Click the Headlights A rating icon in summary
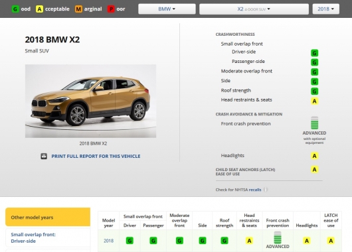352x252 pixels. pos(314,156)
